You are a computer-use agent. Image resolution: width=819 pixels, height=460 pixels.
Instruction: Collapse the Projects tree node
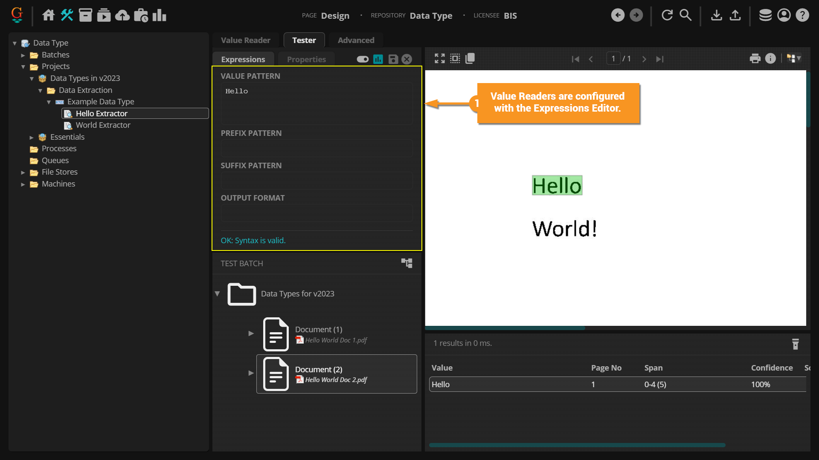click(23, 67)
